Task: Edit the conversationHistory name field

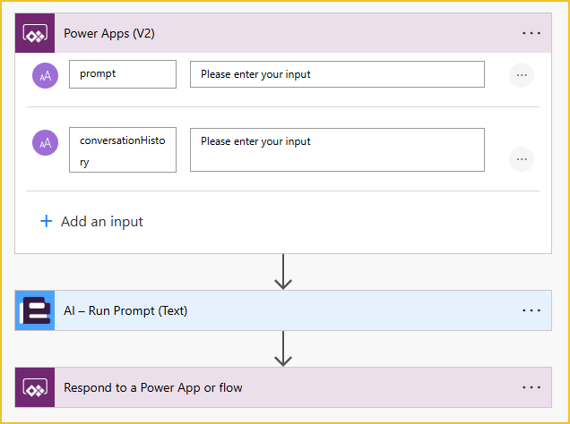Action: coord(122,150)
